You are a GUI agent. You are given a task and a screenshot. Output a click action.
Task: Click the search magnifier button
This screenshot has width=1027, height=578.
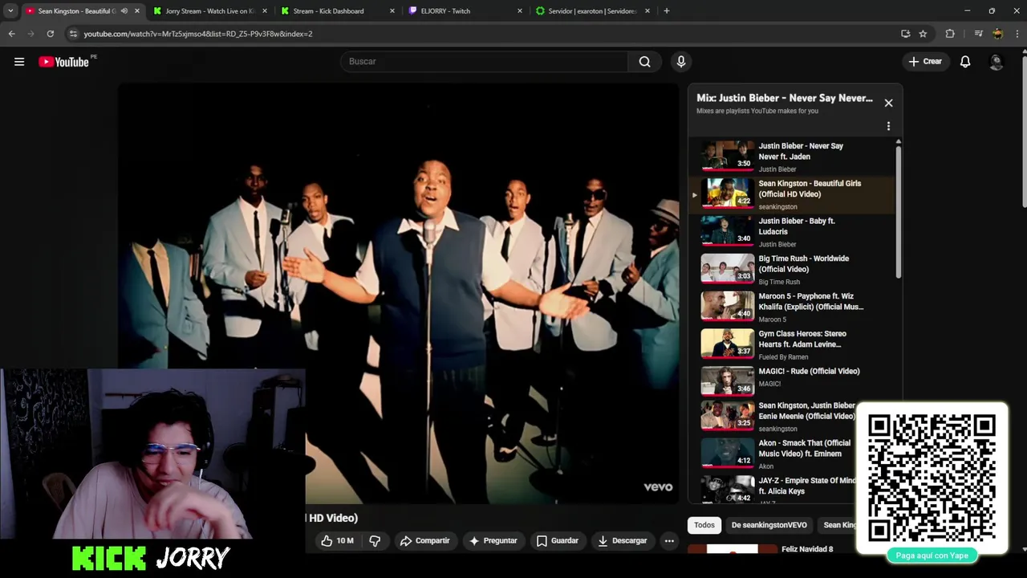pos(644,62)
